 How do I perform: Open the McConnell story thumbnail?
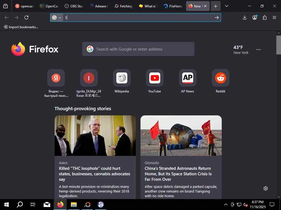95,136
